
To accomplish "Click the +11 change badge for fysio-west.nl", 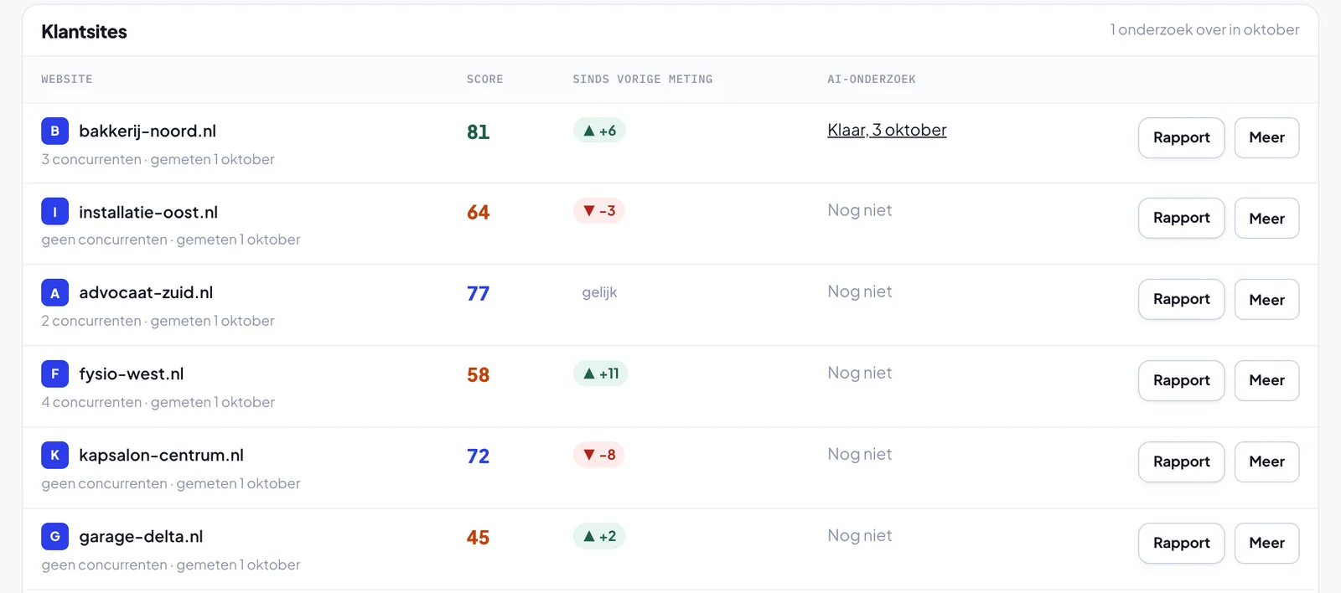I will [x=600, y=374].
